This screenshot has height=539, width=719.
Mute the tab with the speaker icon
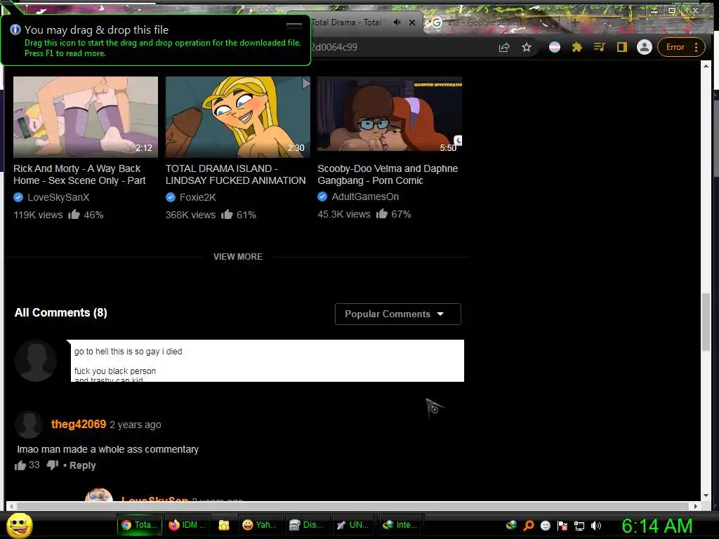coord(397,22)
